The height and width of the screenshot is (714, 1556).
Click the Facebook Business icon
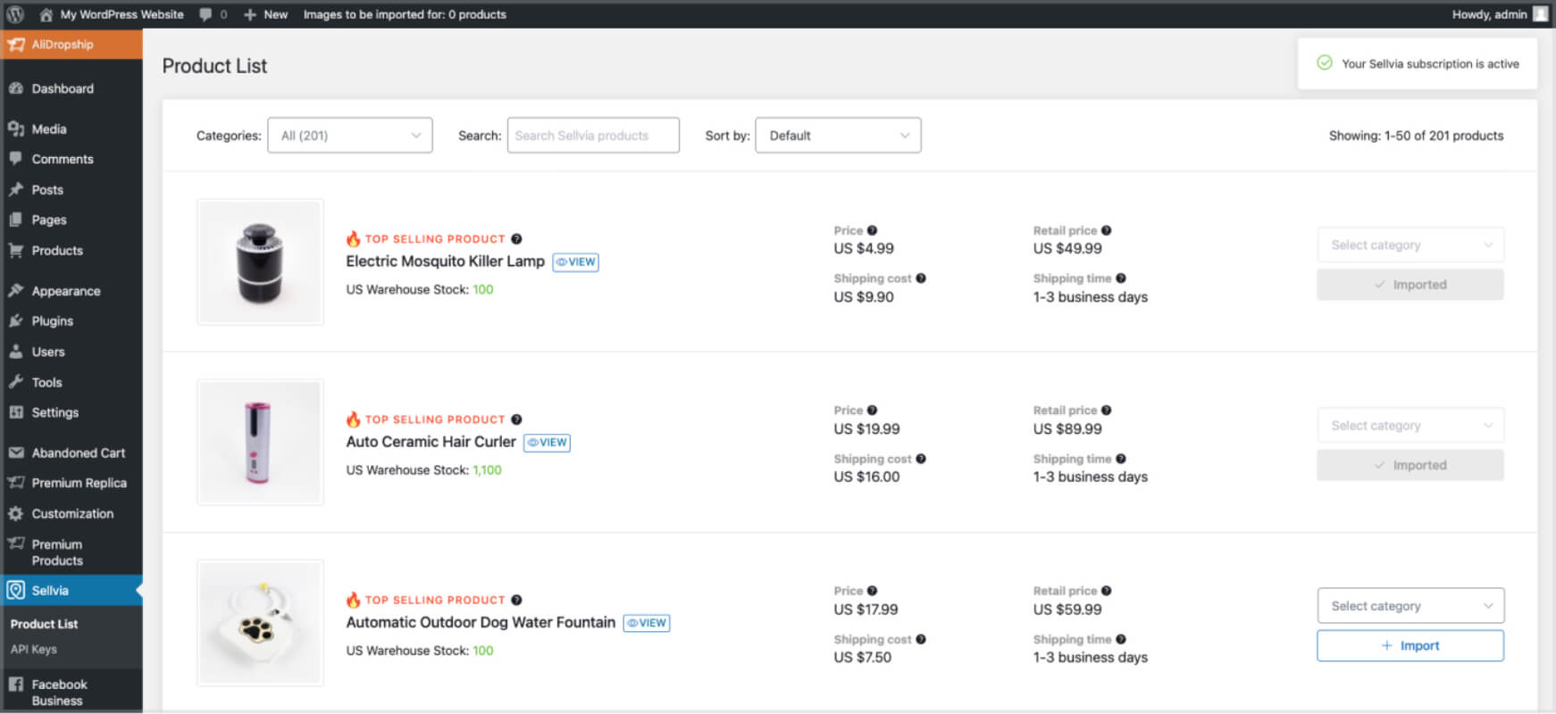click(x=16, y=685)
